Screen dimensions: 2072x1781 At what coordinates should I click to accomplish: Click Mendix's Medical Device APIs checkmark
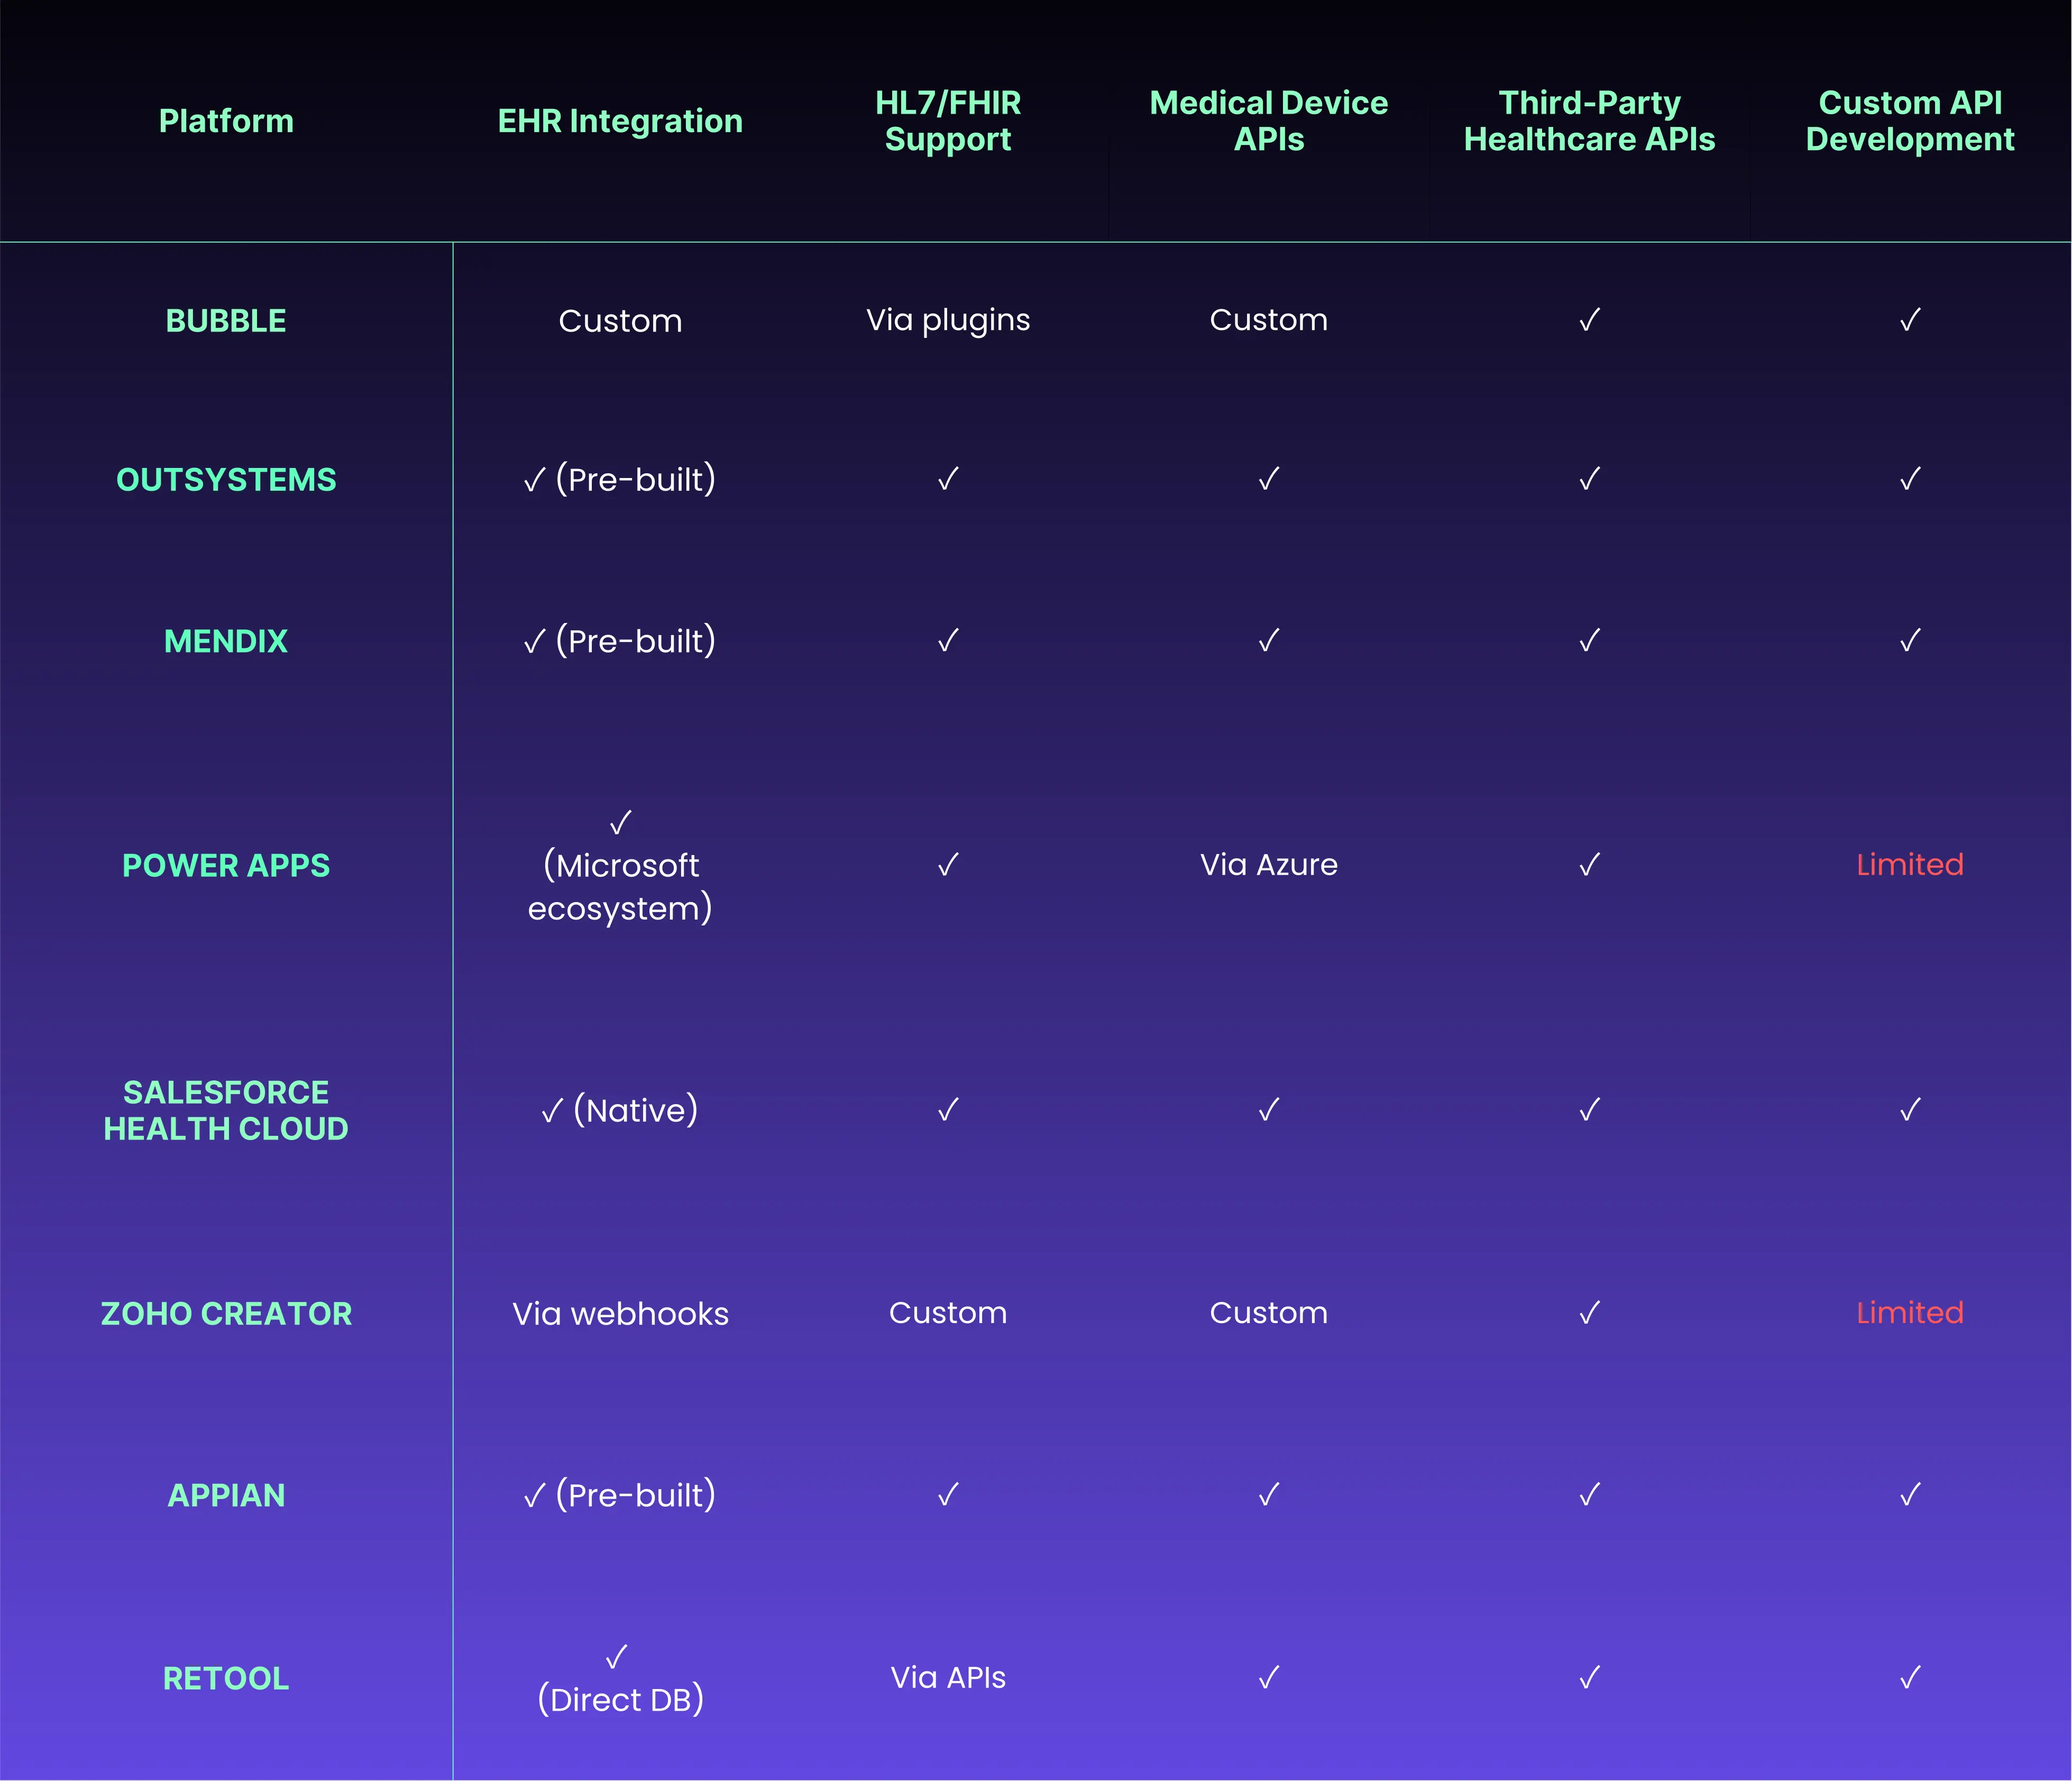pyautogui.click(x=1268, y=640)
